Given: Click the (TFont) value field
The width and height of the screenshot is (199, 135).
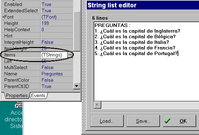Looking at the screenshot, I should (x=57, y=17).
